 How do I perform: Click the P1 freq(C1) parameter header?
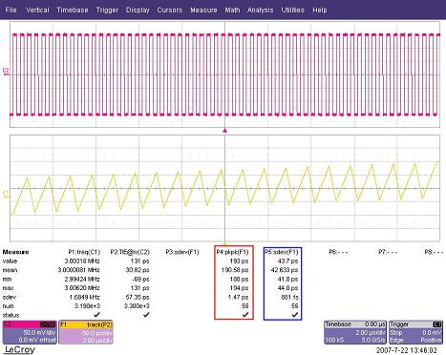coord(84,252)
